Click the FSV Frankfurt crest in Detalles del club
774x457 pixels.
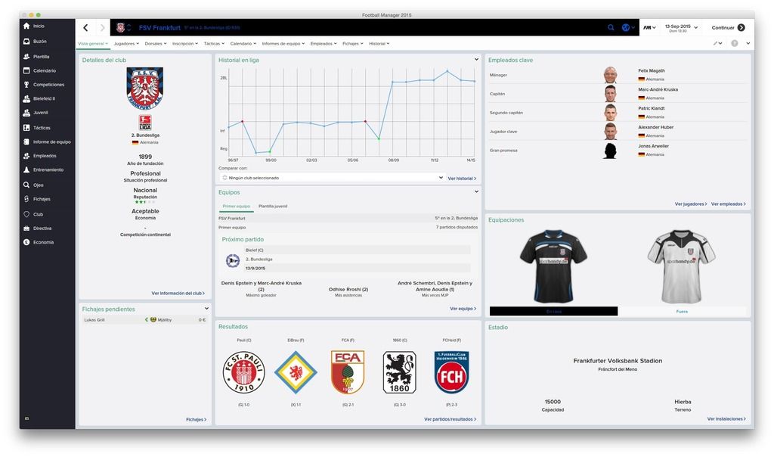pyautogui.click(x=145, y=89)
